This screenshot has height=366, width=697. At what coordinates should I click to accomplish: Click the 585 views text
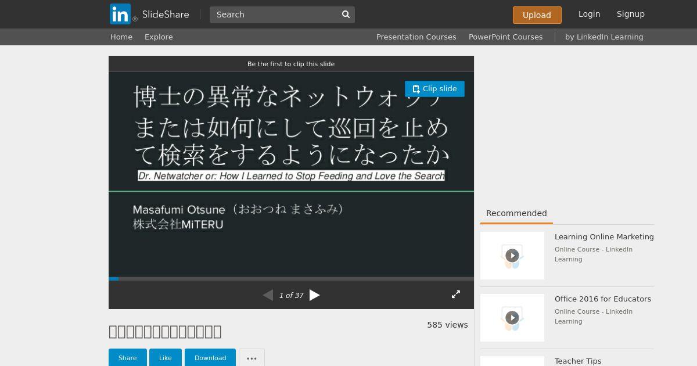447,325
